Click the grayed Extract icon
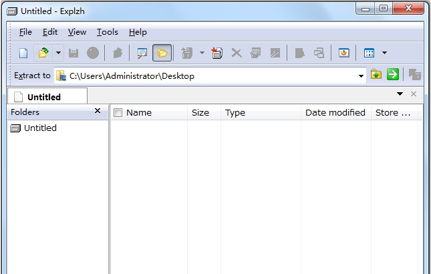Image resolution: width=431 pixels, height=274 pixels. tap(186, 53)
